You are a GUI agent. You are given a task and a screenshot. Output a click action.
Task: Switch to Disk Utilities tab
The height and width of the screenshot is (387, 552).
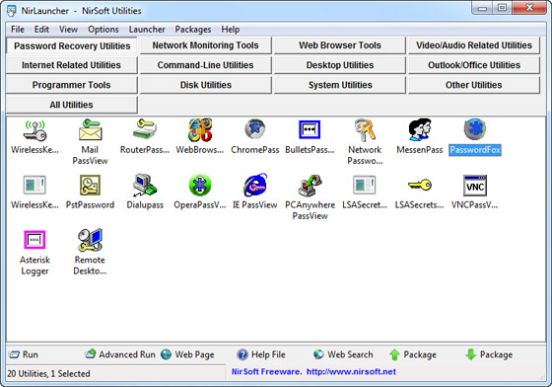coord(206,85)
